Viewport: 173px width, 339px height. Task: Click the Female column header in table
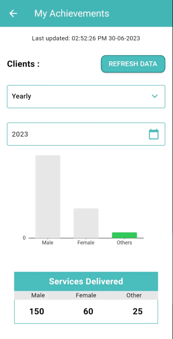[86, 295]
